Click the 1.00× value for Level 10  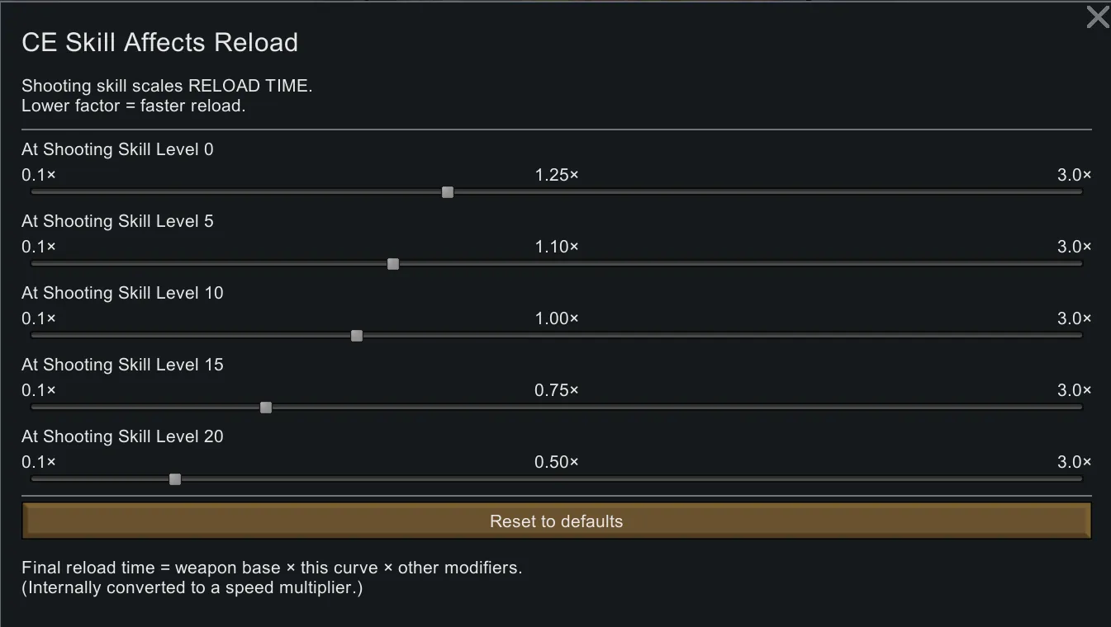point(557,318)
